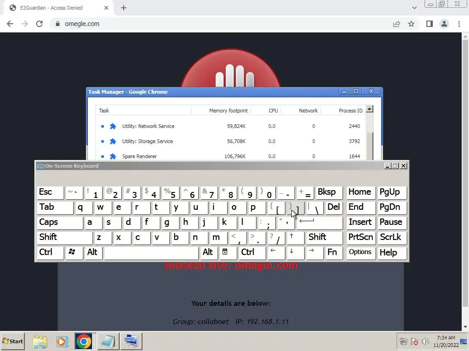Toggle the ScrLk key
This screenshot has height=351, width=469.
(392, 238)
